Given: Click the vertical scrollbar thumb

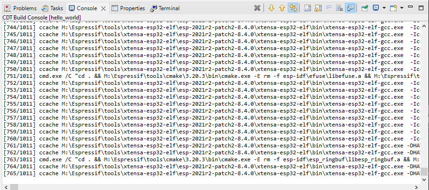Looking at the screenshot, I should coord(424,171).
